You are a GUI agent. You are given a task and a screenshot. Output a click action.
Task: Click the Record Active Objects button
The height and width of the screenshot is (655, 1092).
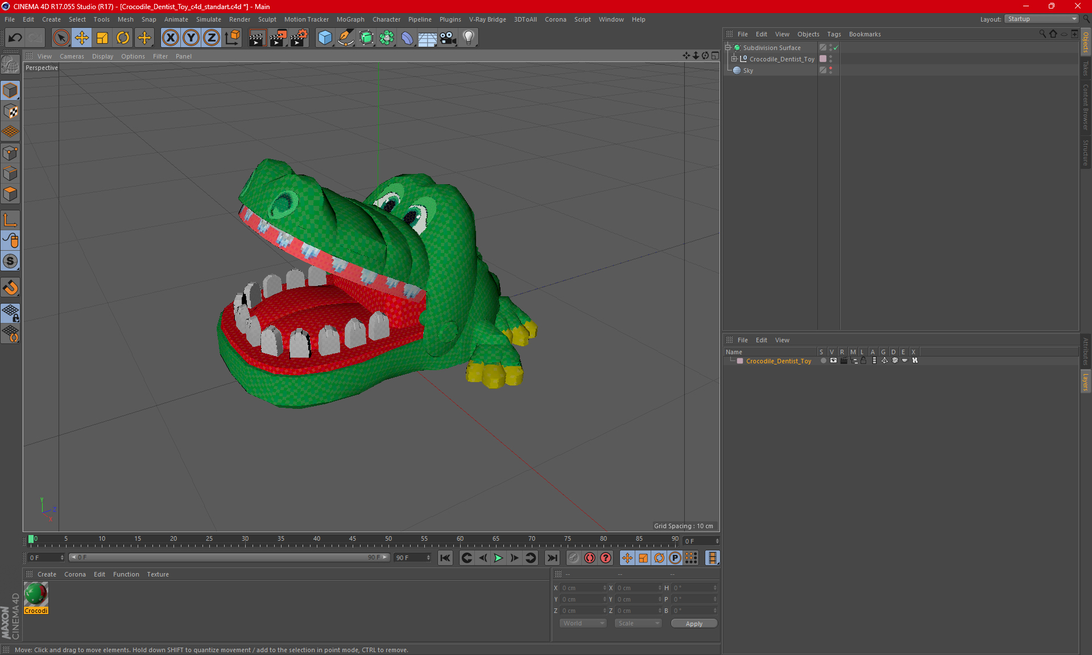(x=574, y=558)
